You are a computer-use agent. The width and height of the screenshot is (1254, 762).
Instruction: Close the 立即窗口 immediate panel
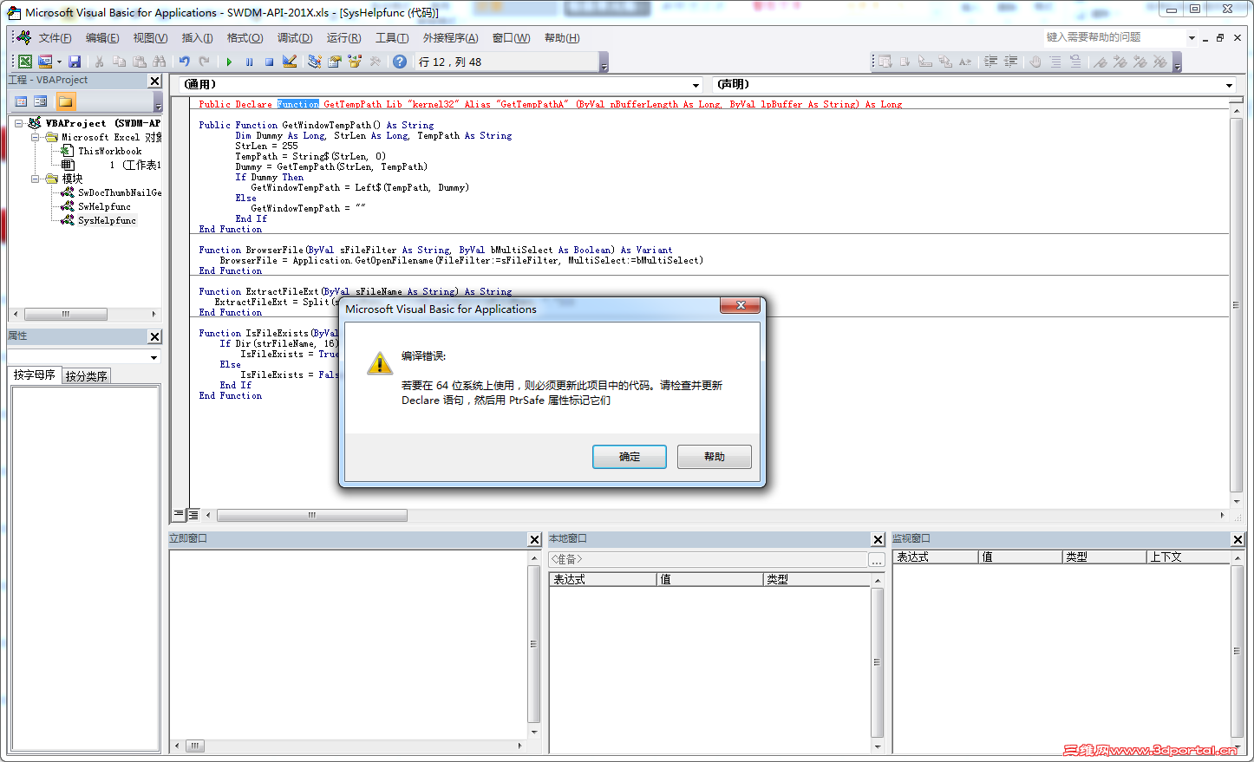pos(534,539)
